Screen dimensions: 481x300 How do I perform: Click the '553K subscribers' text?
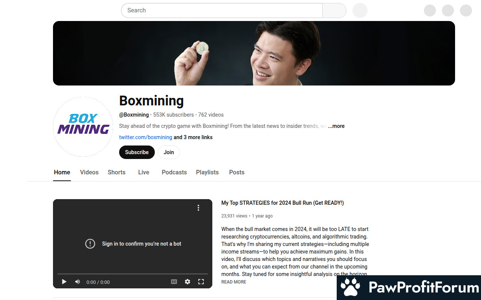(x=174, y=115)
